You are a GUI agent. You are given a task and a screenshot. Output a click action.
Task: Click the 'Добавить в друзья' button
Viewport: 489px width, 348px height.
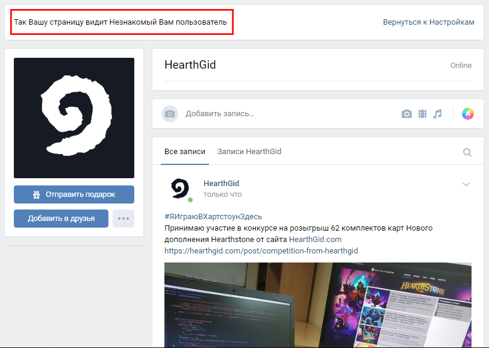point(61,219)
